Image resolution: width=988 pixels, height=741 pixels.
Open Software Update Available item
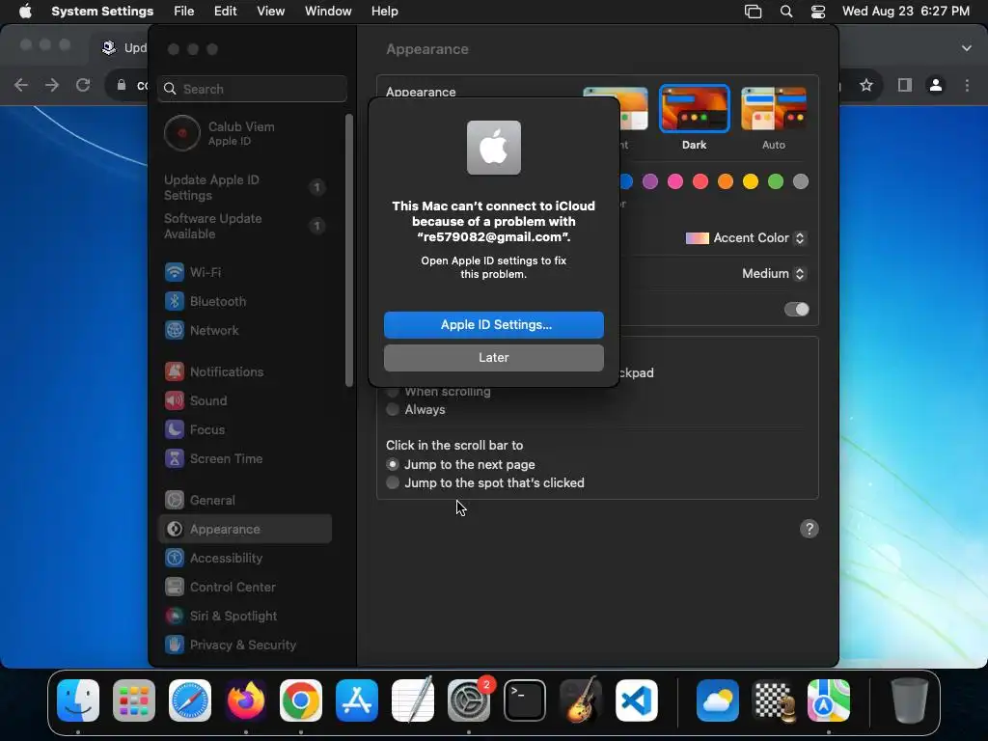(x=246, y=226)
